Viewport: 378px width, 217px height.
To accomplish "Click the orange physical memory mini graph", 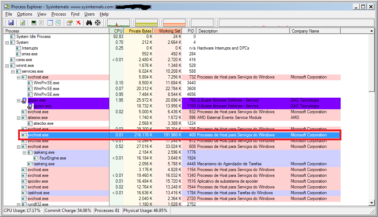I will click(174, 23).
